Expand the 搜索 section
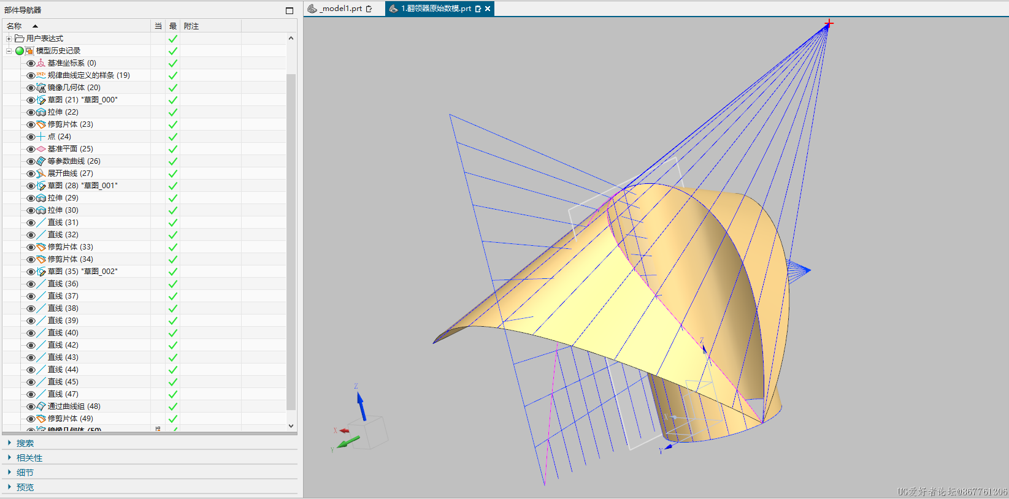The width and height of the screenshot is (1009, 499). [x=9, y=443]
